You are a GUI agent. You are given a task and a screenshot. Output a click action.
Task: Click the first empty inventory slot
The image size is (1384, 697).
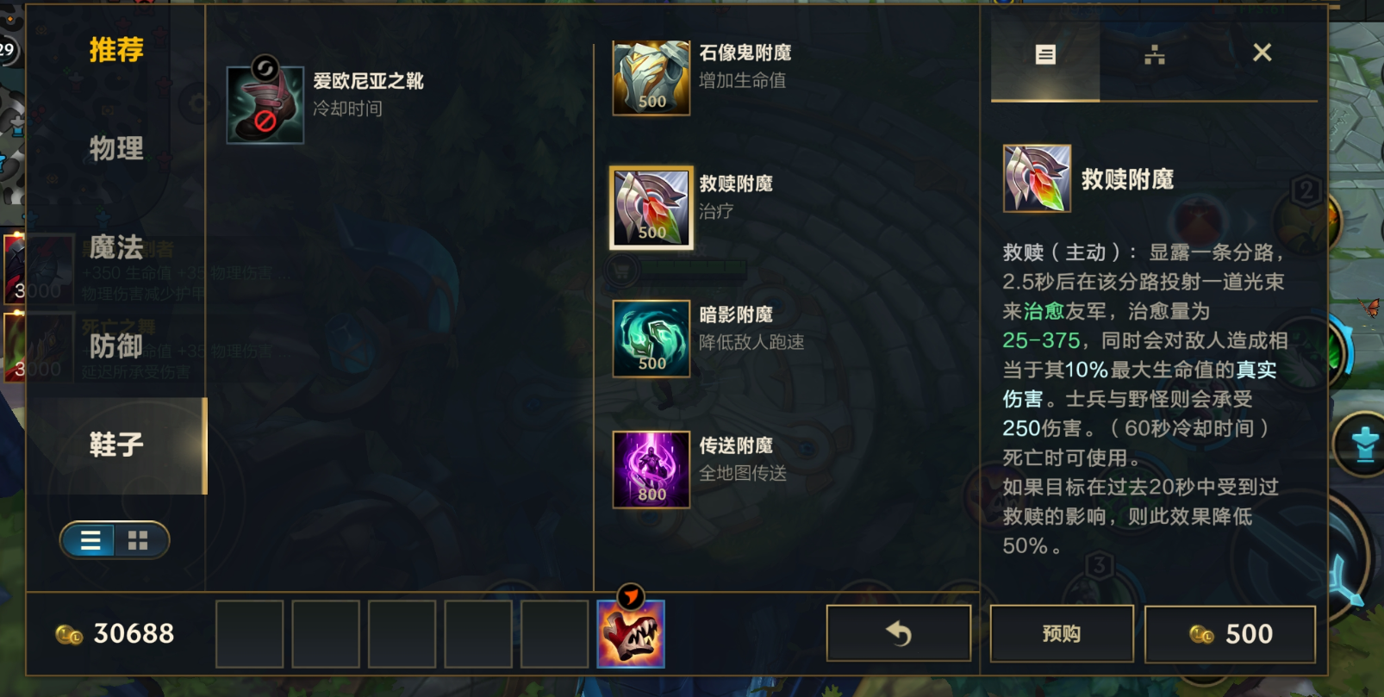[249, 635]
